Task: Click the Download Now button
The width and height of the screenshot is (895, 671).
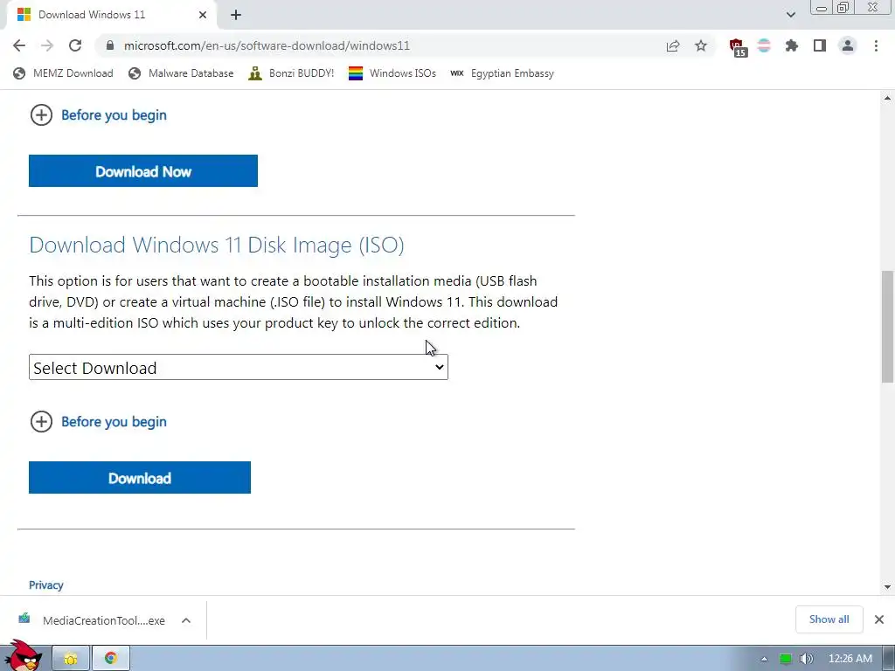Action: [143, 170]
